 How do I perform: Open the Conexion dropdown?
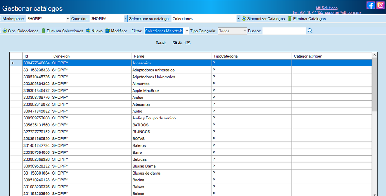pos(126,19)
